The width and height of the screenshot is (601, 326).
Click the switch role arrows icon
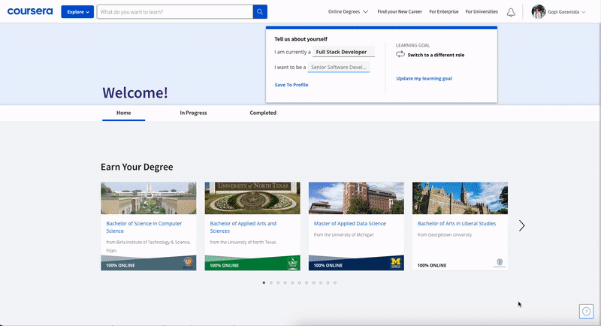[x=400, y=54]
